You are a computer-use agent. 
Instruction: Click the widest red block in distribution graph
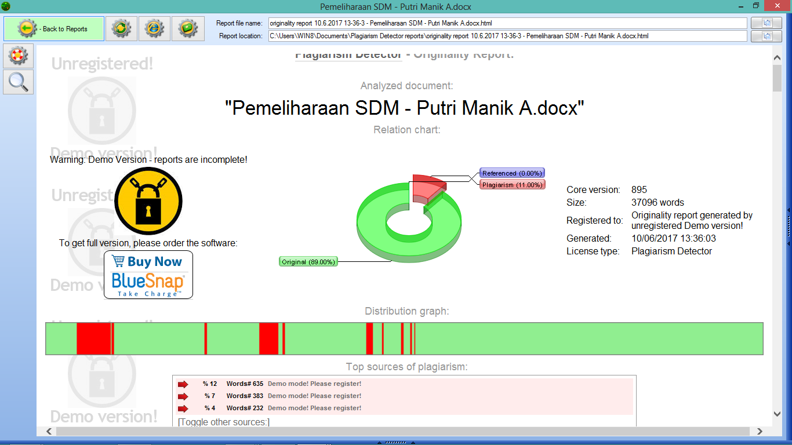tap(93, 338)
